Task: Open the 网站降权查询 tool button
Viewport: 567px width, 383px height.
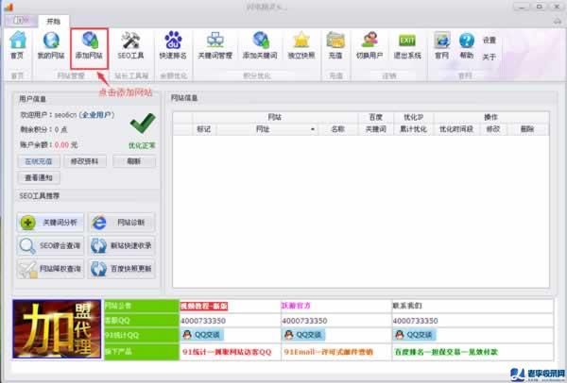Action: pyautogui.click(x=50, y=269)
